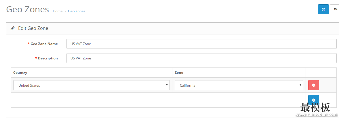
Task: Click the Zone column header
Action: (179, 73)
